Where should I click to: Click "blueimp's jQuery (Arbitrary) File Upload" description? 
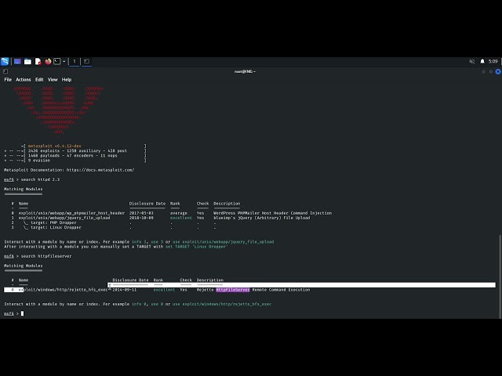click(261, 218)
